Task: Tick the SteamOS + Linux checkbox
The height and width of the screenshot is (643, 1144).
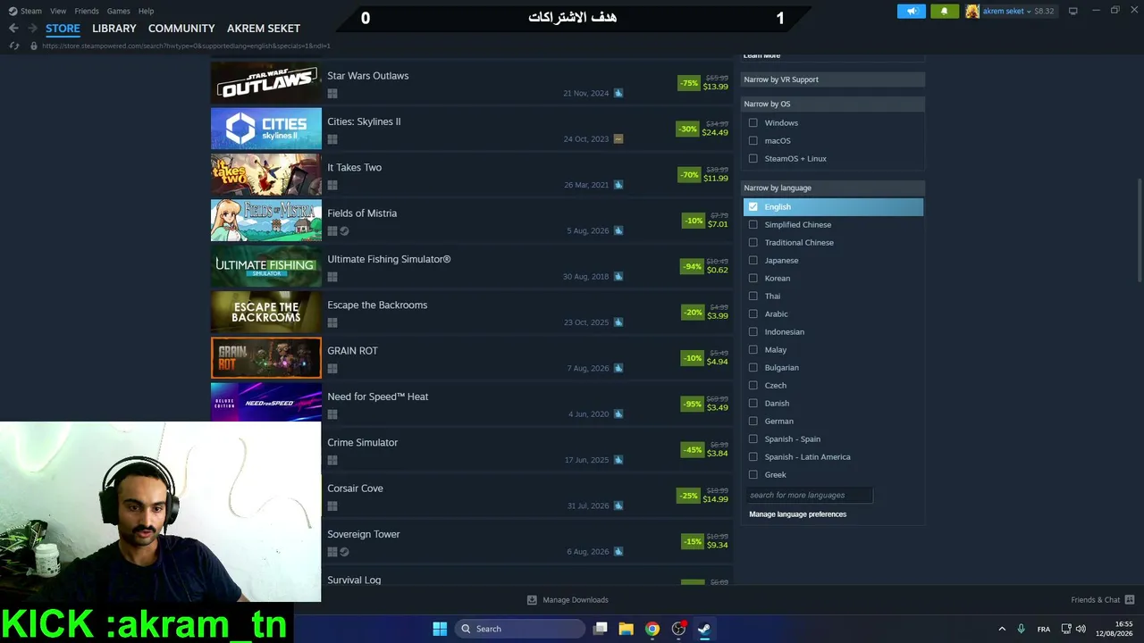Action: click(753, 158)
